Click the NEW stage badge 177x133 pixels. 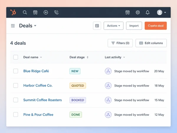pyautogui.click(x=75, y=71)
